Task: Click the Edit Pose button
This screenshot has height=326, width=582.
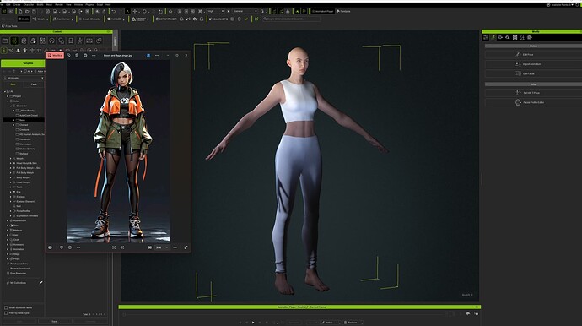Action: pyautogui.click(x=533, y=55)
